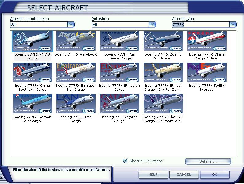The width and height of the screenshot is (244, 184).
Task: Select the LAN Cargo aircraft thumbnail
Action: [x=76, y=104]
